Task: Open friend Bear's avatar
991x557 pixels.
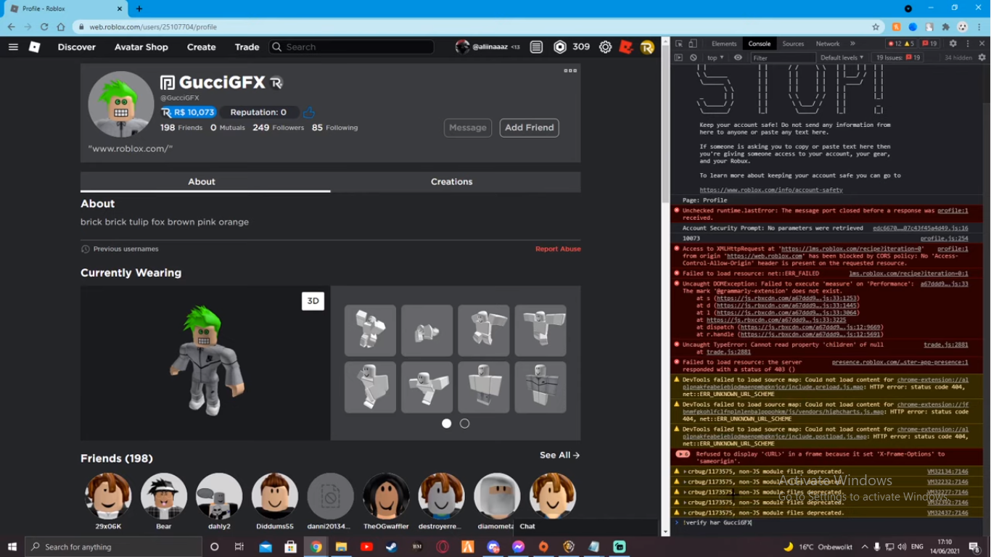Action: [x=164, y=496]
